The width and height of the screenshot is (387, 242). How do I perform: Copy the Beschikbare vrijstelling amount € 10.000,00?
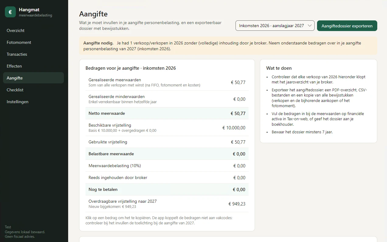pos(234,128)
